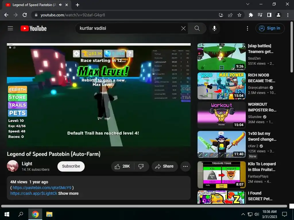The width and height of the screenshot is (294, 220).
Task: Click the Sign in button
Action: (x=270, y=28)
